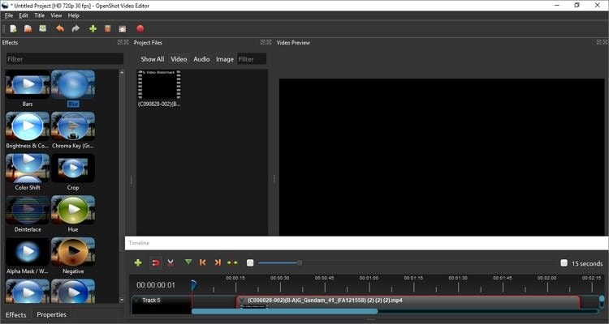Viewport: 609px width, 324px height.
Task: Import files with the green plus in the main toolbar
Action: point(93,28)
